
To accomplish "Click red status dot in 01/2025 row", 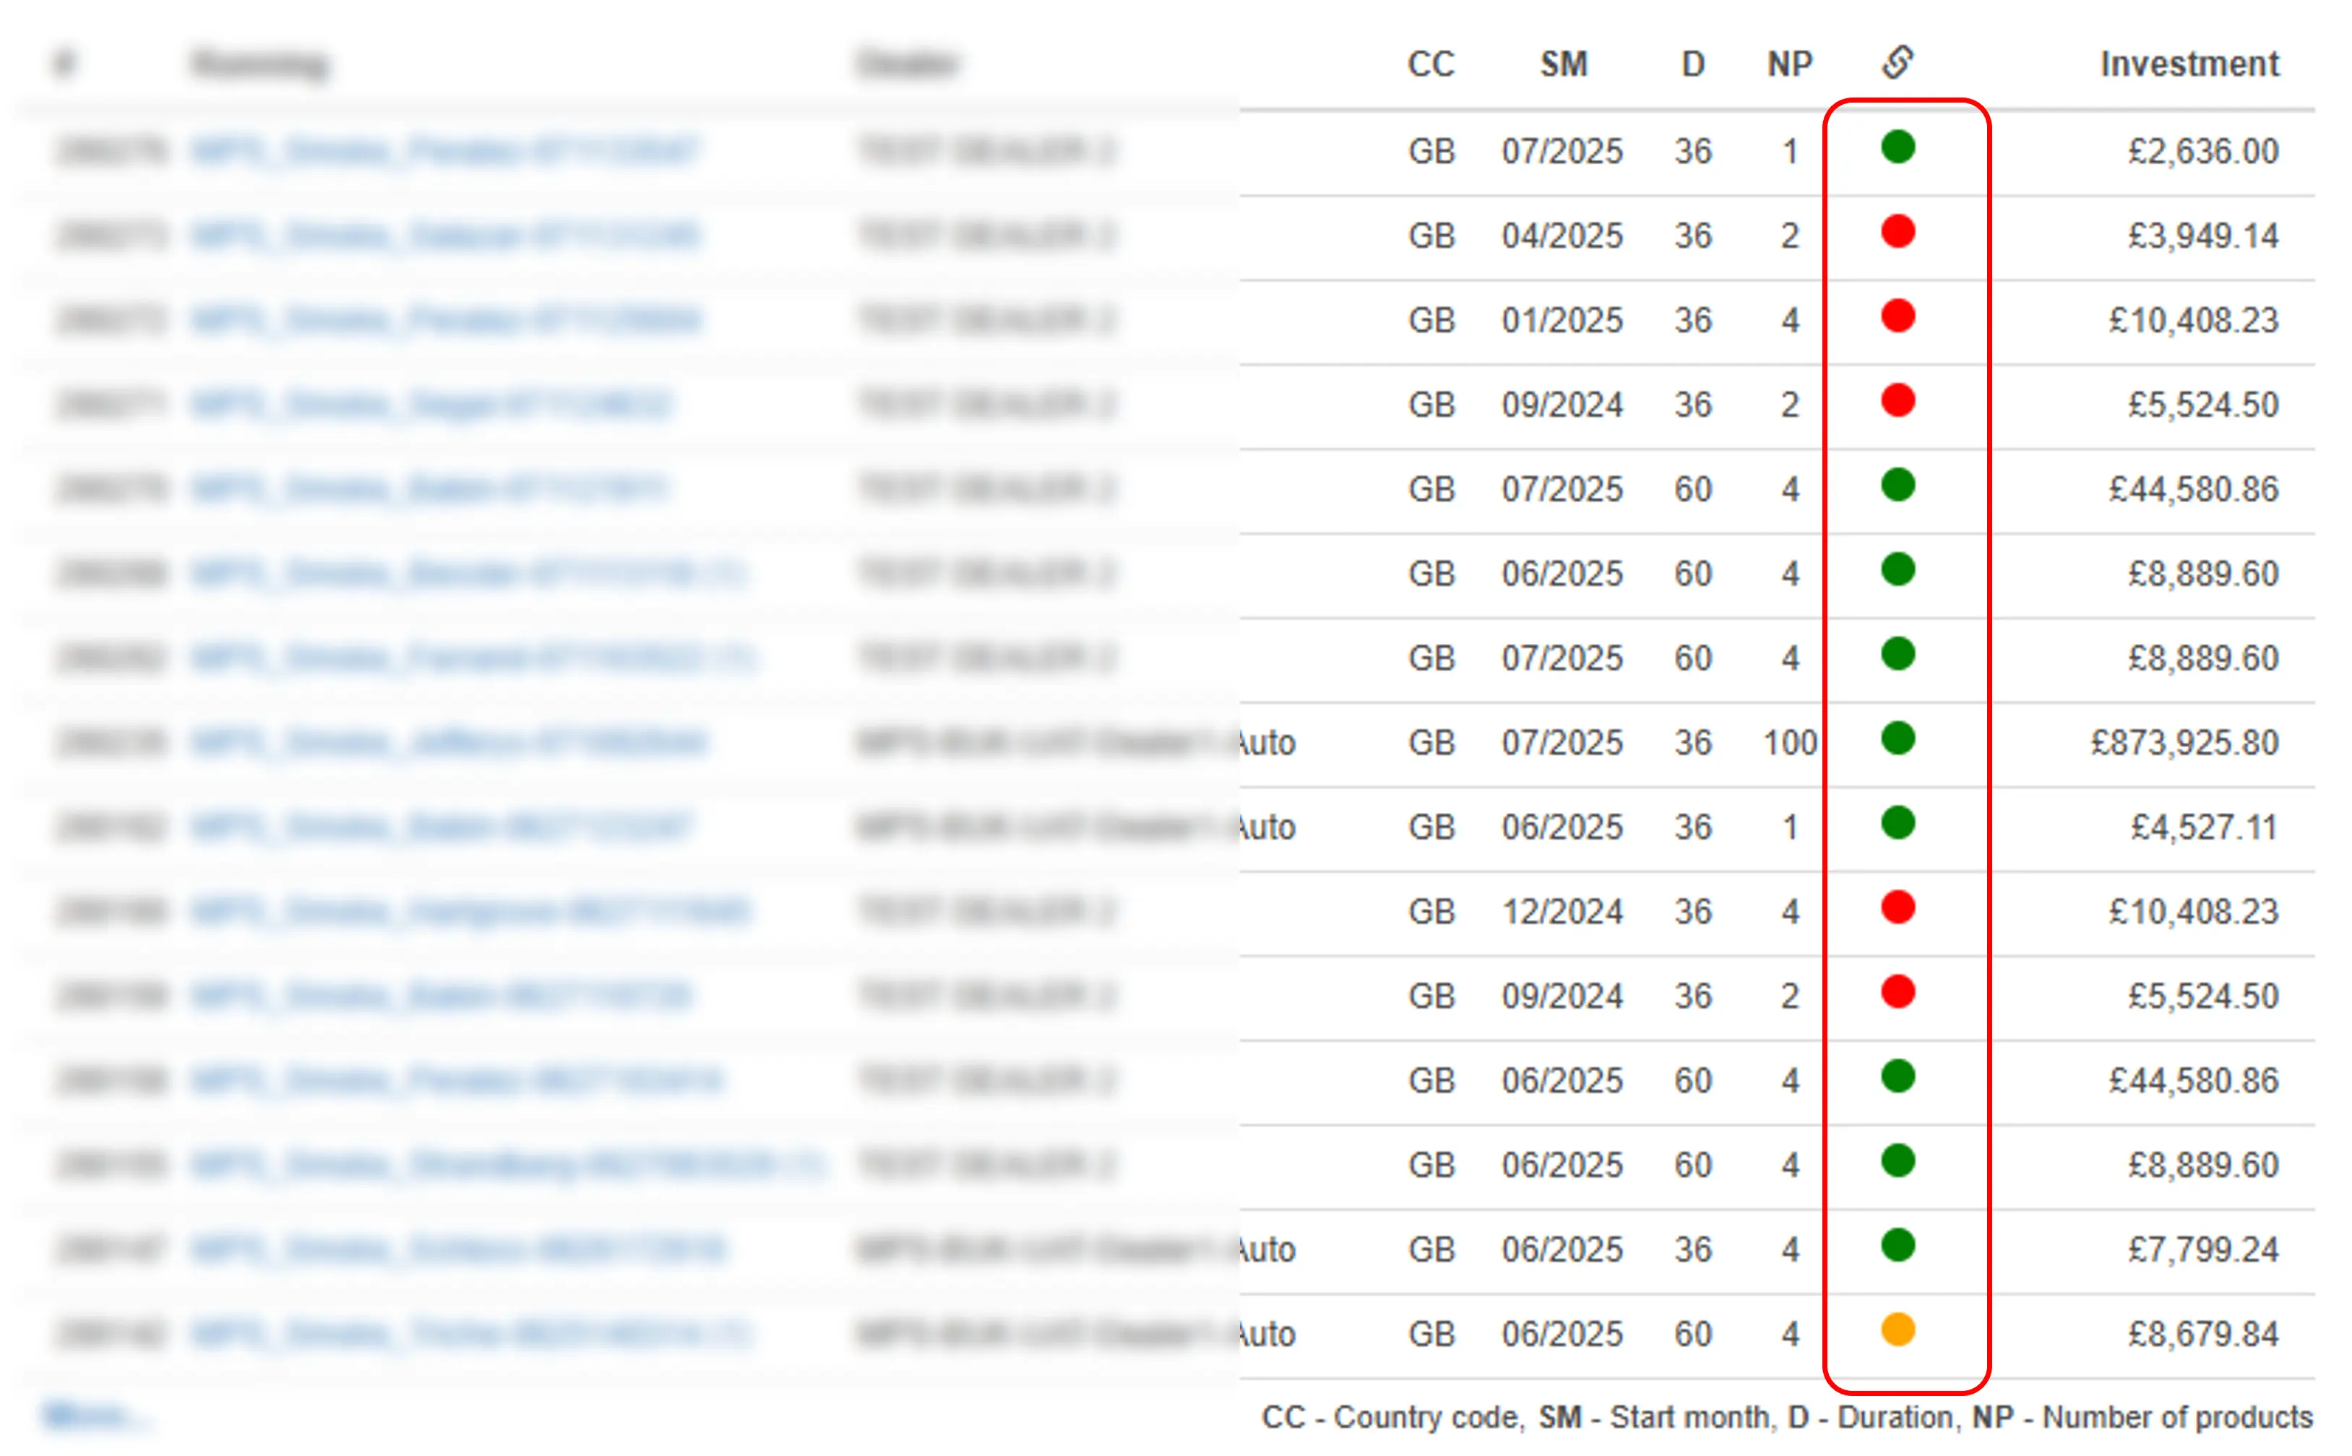I will (x=1897, y=316).
